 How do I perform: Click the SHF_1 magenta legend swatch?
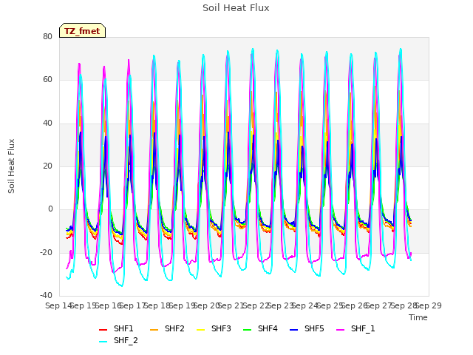coord(340,330)
